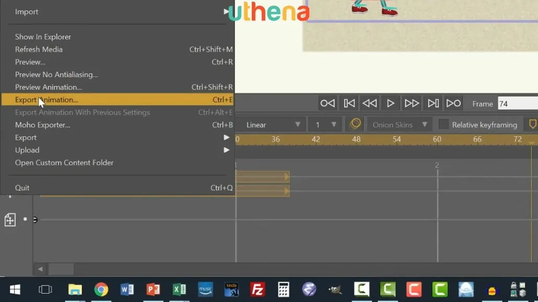Image resolution: width=538 pixels, height=302 pixels.
Task: Open the purple swirl app on taskbar
Action: [x=309, y=289]
